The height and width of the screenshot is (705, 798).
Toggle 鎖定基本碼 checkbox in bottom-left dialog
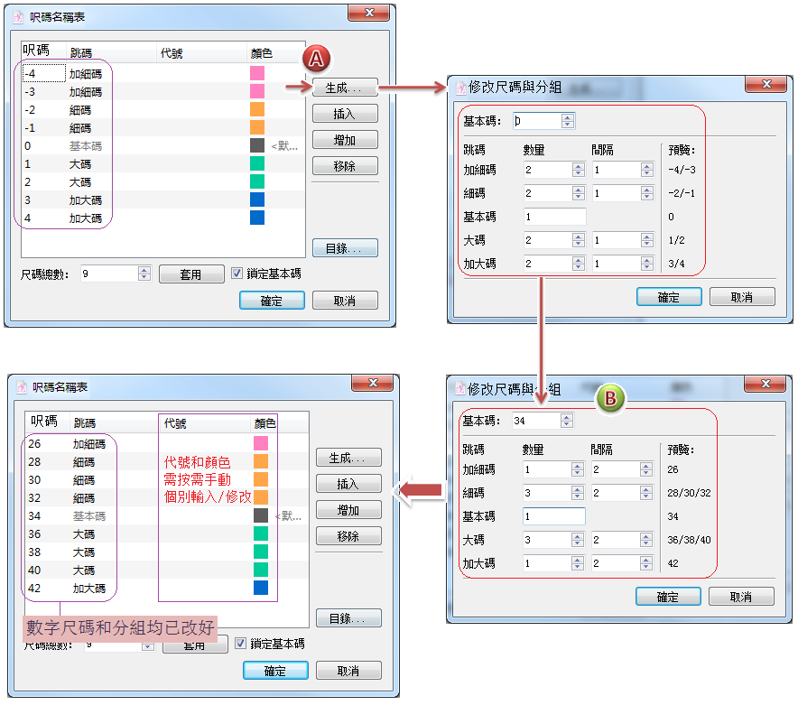pyautogui.click(x=240, y=644)
